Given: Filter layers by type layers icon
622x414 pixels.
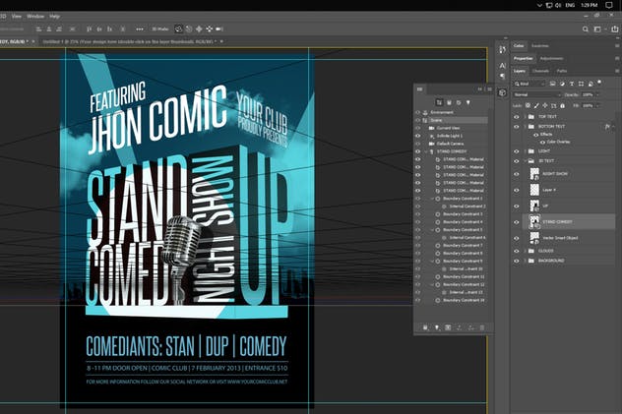Looking at the screenshot, I should 570,83.
